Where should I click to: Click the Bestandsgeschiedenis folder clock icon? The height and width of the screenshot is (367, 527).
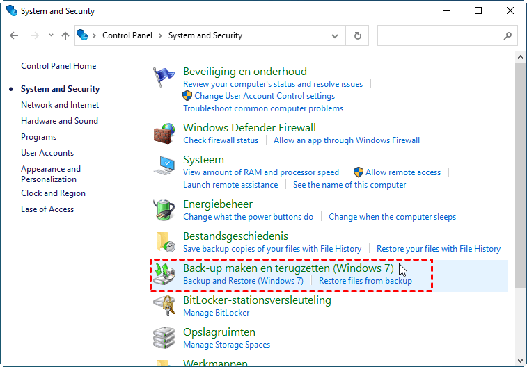click(166, 241)
